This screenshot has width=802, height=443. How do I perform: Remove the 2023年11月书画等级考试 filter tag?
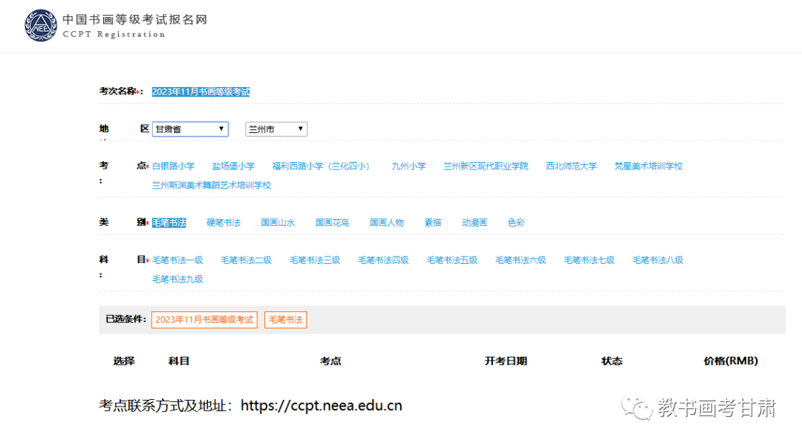coord(204,320)
